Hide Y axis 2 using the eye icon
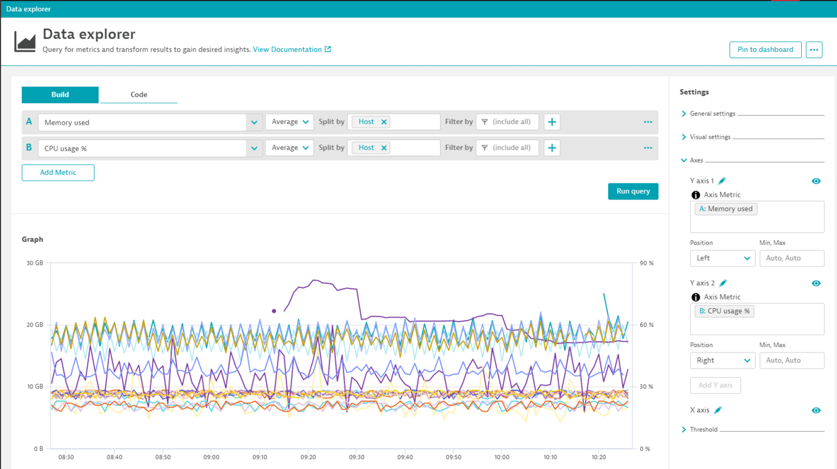837x469 pixels. 816,283
